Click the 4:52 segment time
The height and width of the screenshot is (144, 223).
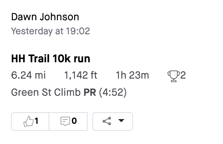click(113, 92)
